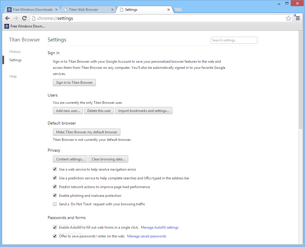The width and height of the screenshot is (305, 247).
Task: Toggle phishing and malware protection checkbox
Action: tap(55, 195)
